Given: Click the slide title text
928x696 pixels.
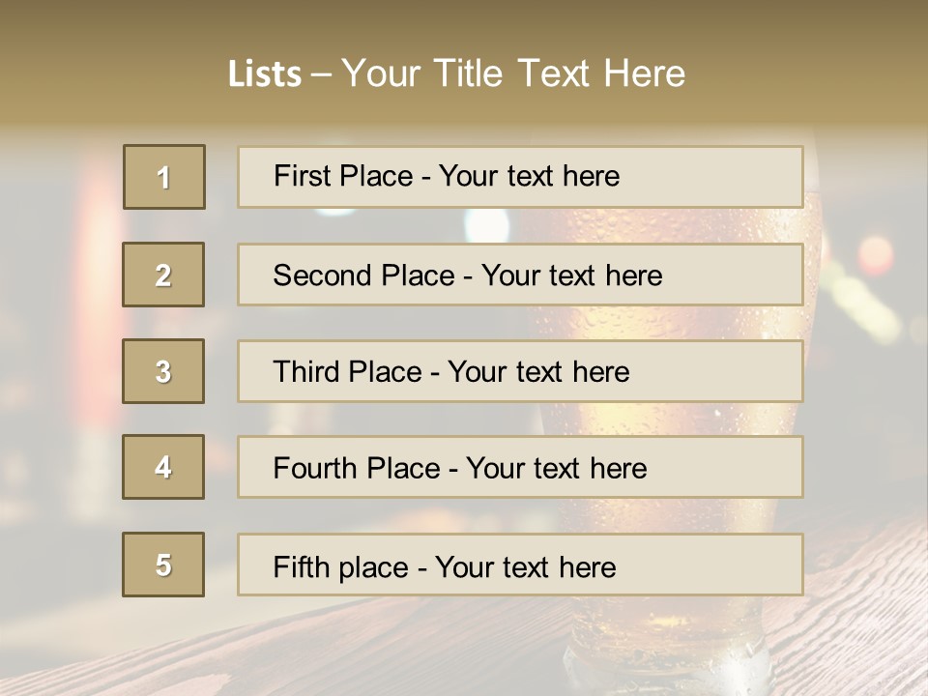Looking at the screenshot, I should 456,73.
